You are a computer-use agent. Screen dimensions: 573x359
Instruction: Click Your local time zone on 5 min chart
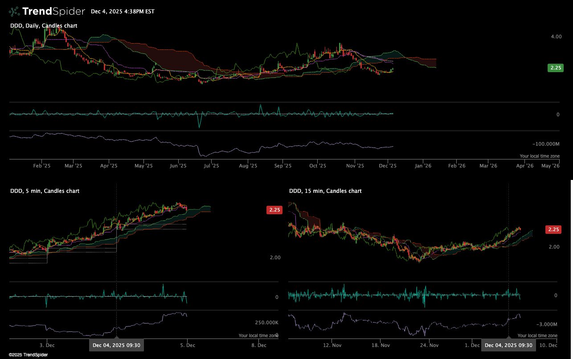click(x=259, y=336)
